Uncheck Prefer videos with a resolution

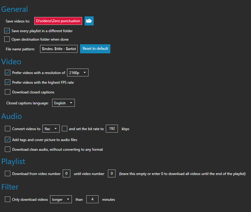pos(8,72)
